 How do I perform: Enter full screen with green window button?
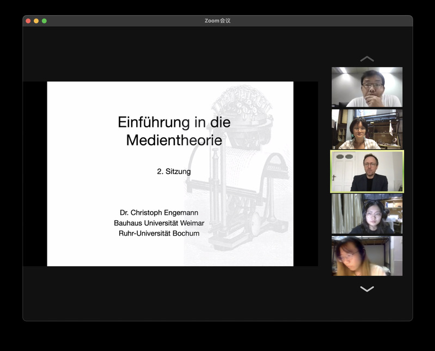click(44, 21)
